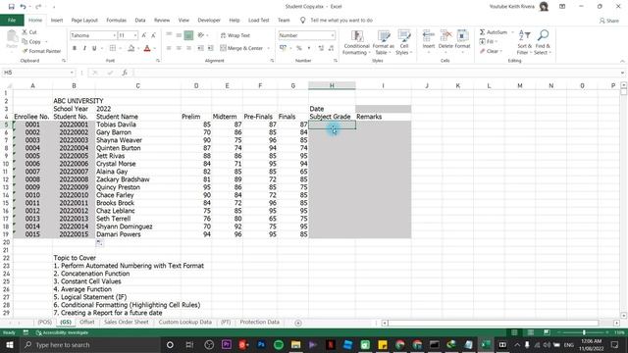Click the Insert Function fx icon

pyautogui.click(x=125, y=73)
